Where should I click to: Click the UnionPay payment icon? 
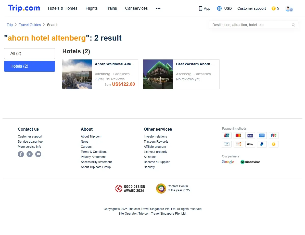click(x=227, y=135)
